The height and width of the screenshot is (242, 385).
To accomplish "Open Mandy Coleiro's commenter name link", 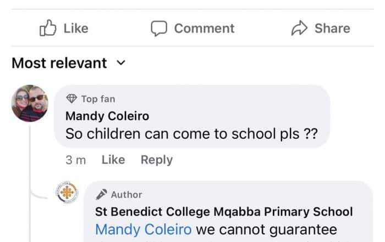I will coord(107,116).
